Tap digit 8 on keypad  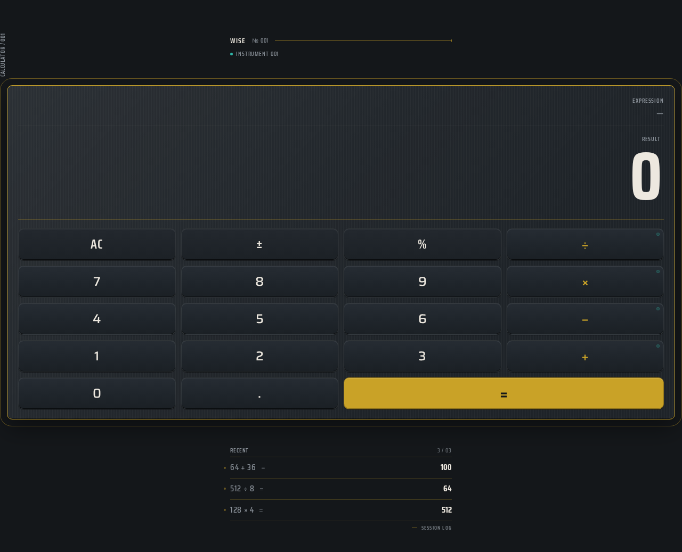(x=259, y=282)
